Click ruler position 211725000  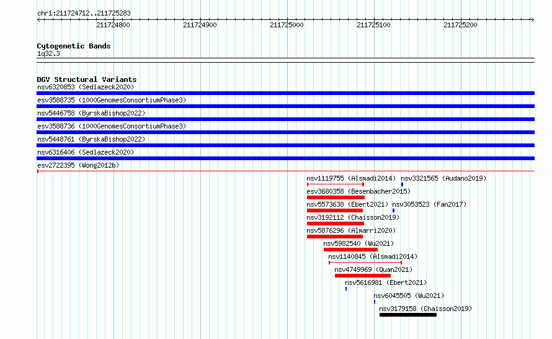coord(287,25)
